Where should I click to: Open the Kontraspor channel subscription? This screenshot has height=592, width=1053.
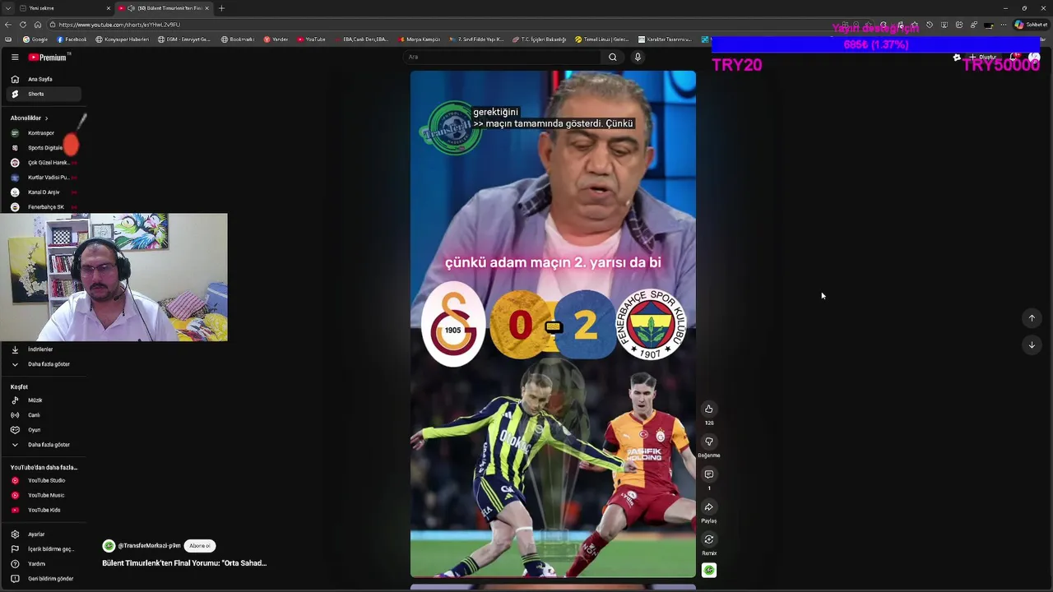(x=43, y=133)
